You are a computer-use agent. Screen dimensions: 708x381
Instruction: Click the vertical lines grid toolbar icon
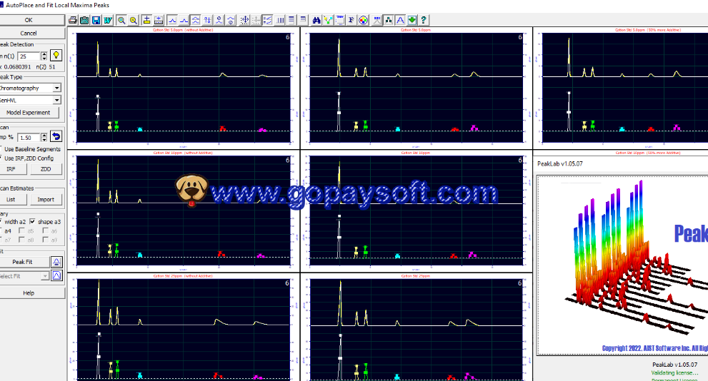click(280, 20)
